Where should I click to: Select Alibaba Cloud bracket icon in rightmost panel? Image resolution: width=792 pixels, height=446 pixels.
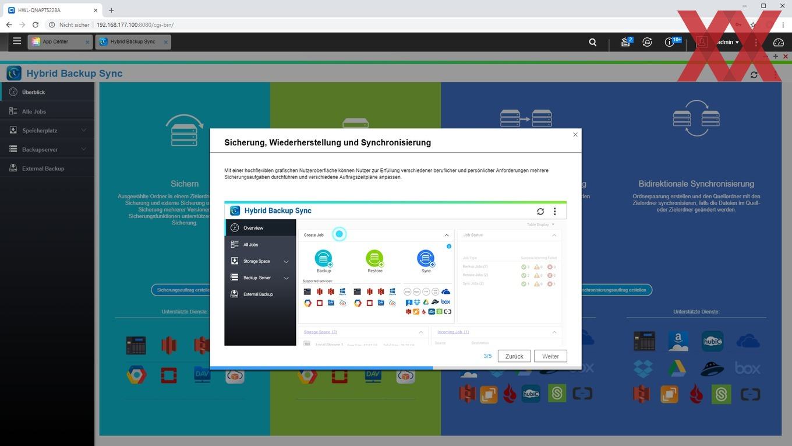(x=750, y=395)
